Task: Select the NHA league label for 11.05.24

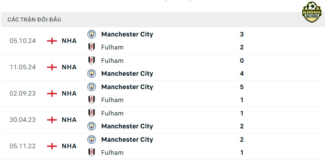Action: (x=69, y=67)
